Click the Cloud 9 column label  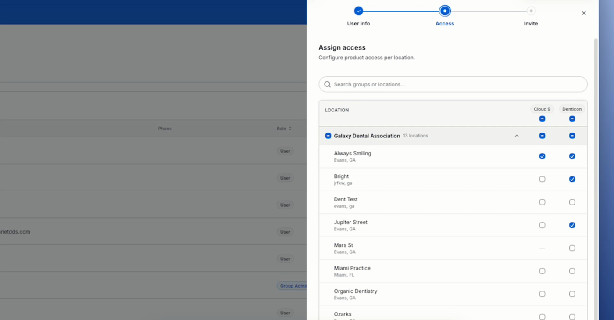click(x=542, y=109)
